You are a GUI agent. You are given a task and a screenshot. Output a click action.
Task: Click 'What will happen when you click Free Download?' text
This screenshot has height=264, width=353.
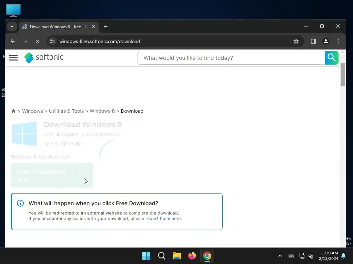[x=93, y=203]
